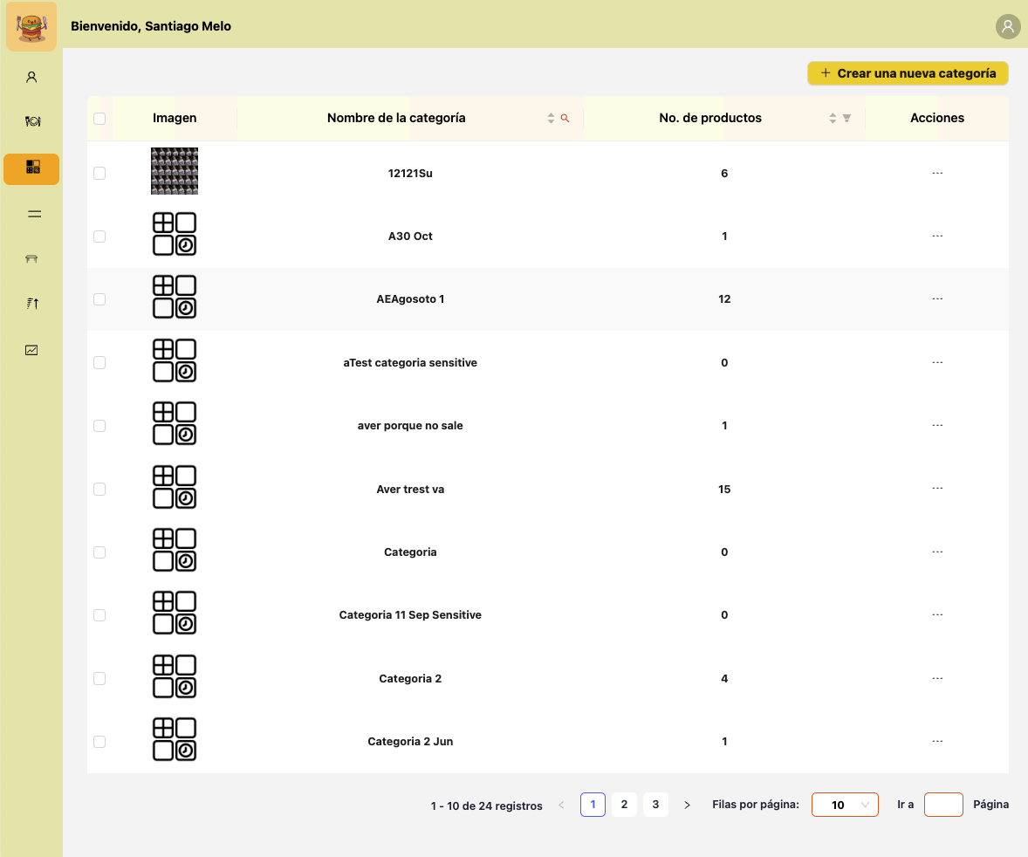Expand the actions ellipsis for Aver trest va

(x=937, y=489)
